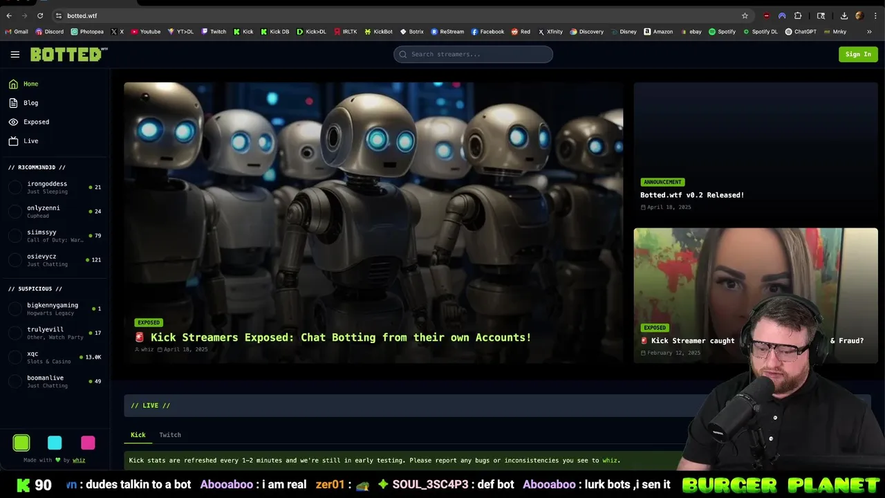Open recommended streamer osievycz
This screenshot has width=885, height=498.
[x=55, y=260]
